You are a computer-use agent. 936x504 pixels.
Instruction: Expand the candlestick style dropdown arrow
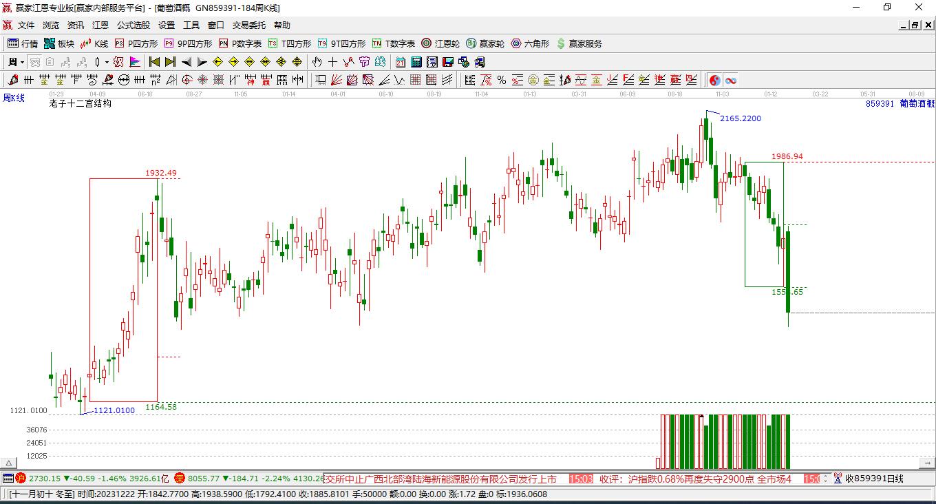[107, 62]
